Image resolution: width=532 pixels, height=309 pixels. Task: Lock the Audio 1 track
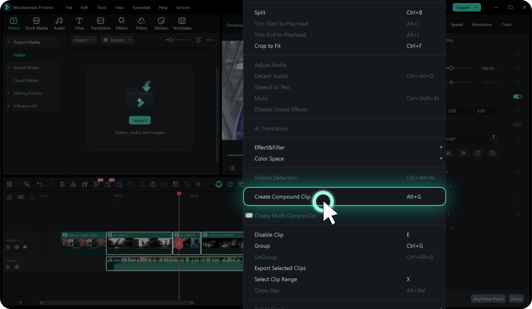[8, 267]
